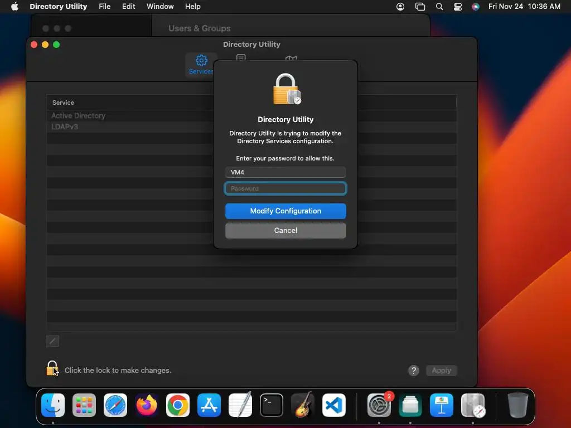This screenshot has width=571, height=428.
Task: Open the Trash in the Dock
Action: 518,405
